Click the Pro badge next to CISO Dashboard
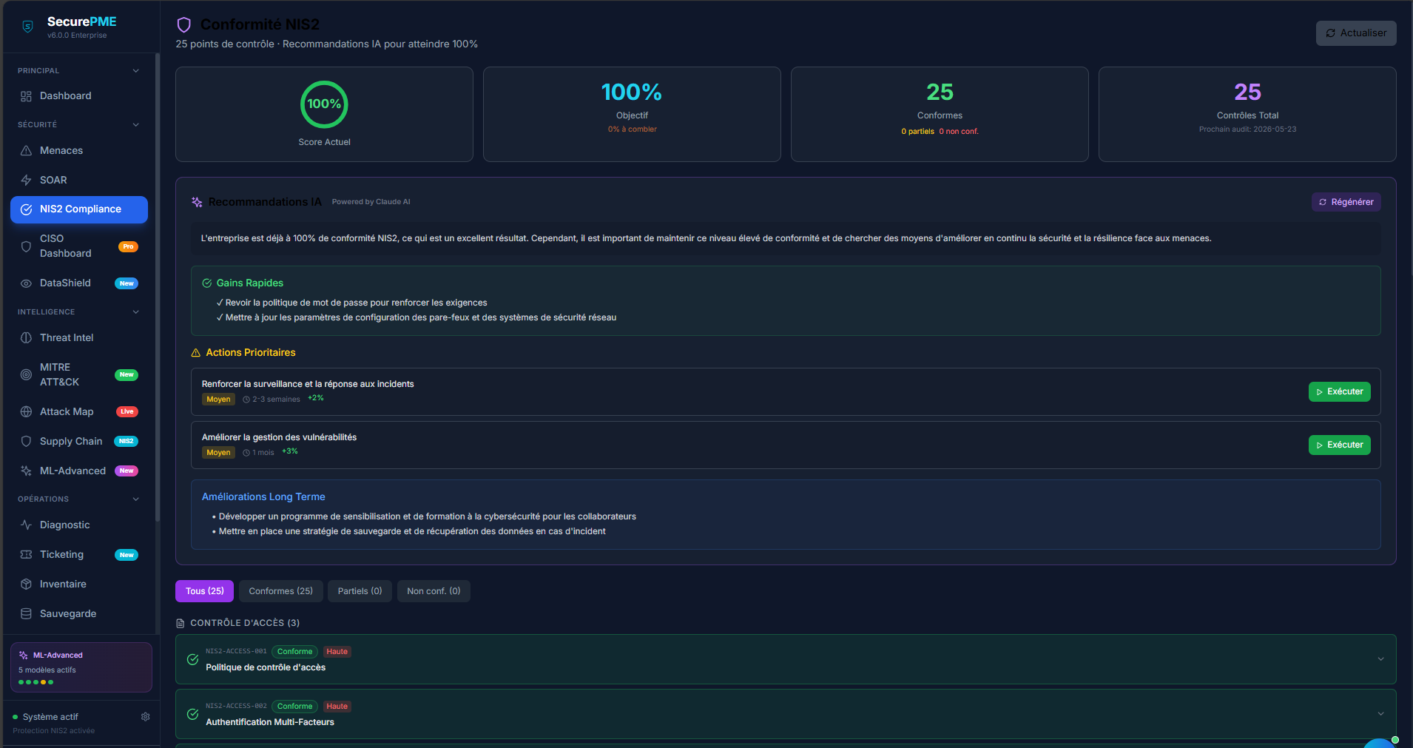Viewport: 1413px width, 748px height. [x=128, y=247]
